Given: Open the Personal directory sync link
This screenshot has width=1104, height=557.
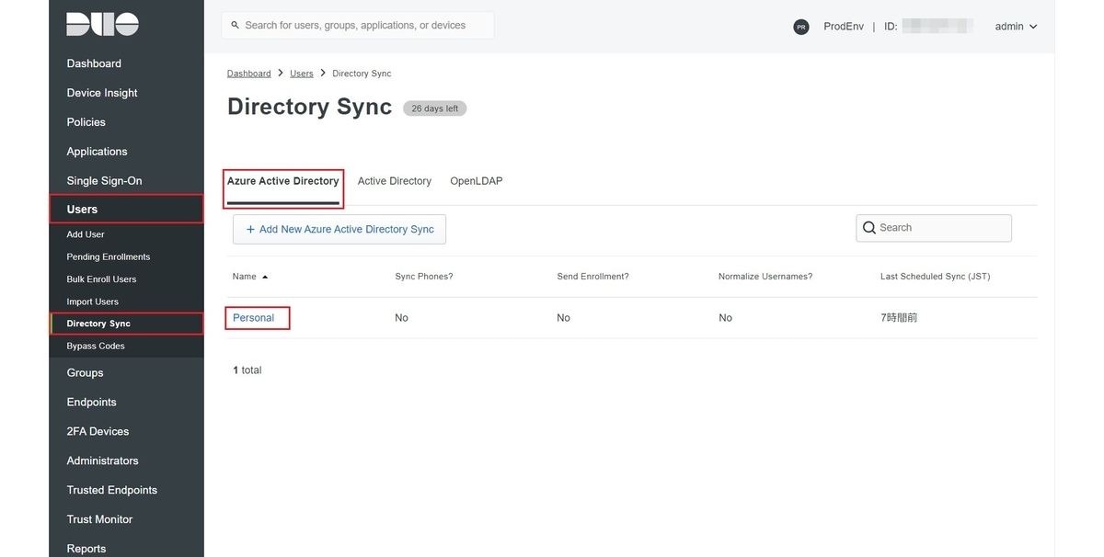Looking at the screenshot, I should [253, 318].
